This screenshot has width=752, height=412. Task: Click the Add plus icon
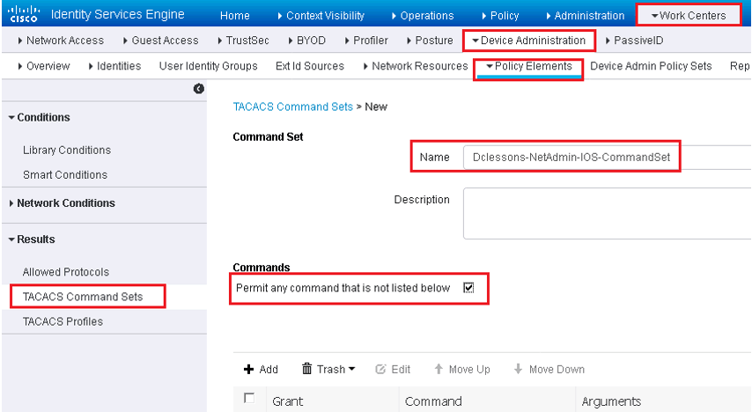tap(248, 369)
